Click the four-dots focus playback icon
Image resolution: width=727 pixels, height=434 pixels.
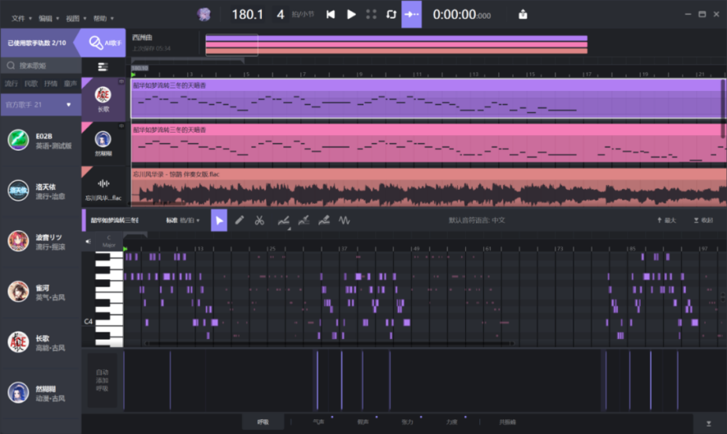[x=372, y=15]
